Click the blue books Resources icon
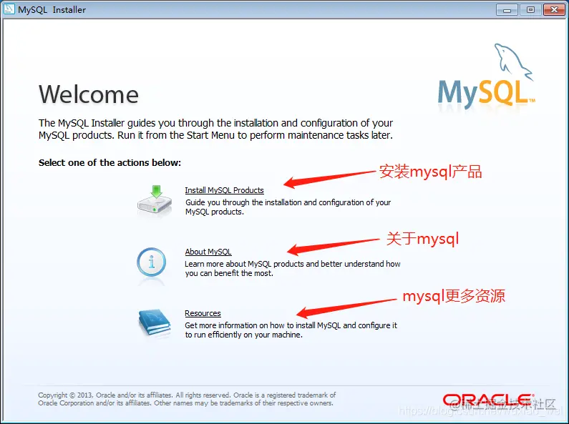 pyautogui.click(x=154, y=322)
